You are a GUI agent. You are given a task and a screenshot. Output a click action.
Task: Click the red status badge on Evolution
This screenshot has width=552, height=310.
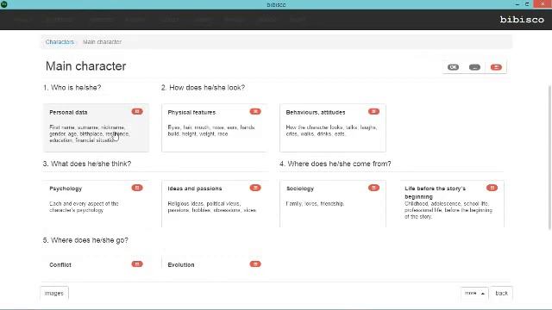[255, 264]
